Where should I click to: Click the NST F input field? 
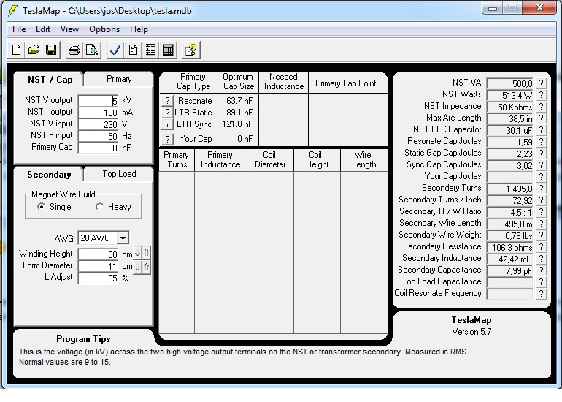[x=99, y=136]
